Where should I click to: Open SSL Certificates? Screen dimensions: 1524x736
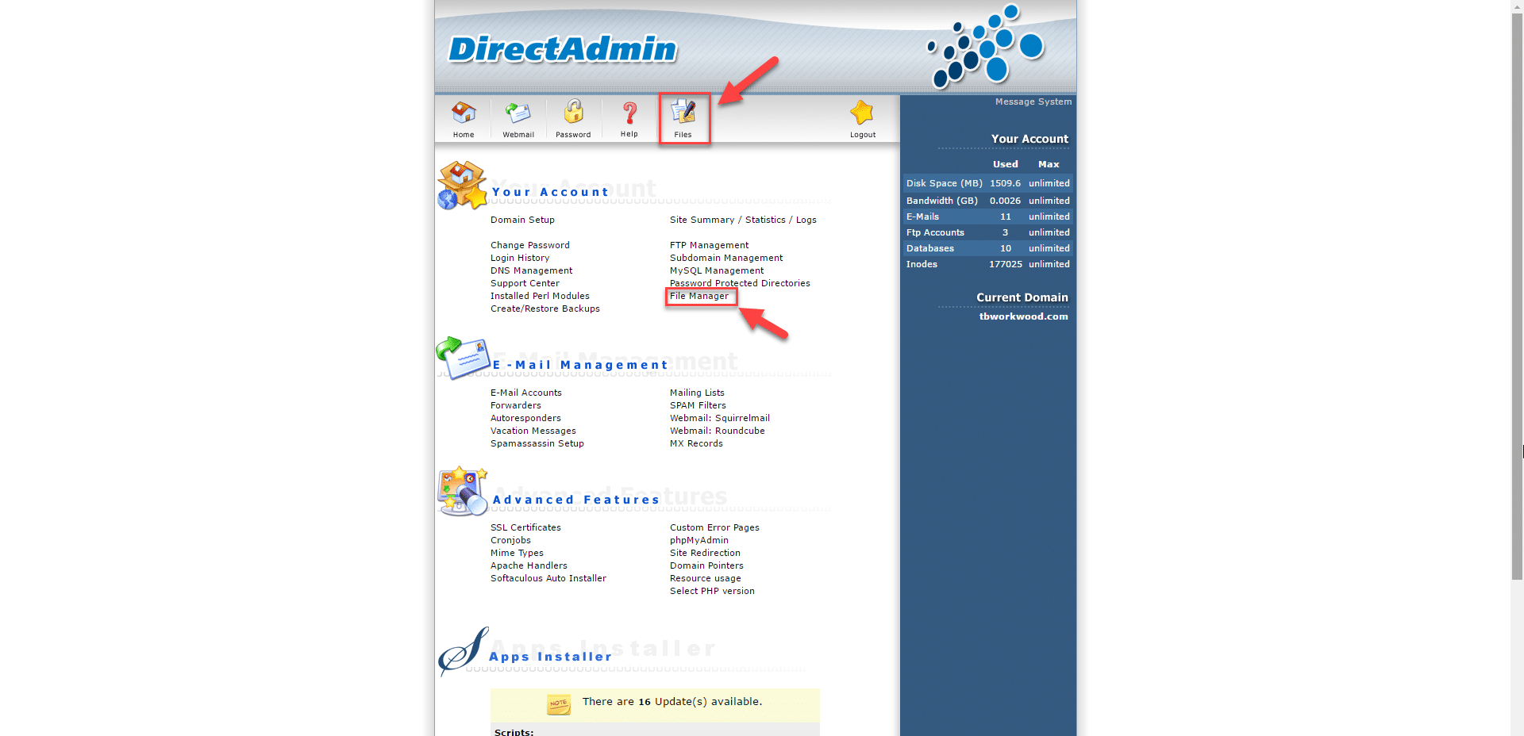525,527
